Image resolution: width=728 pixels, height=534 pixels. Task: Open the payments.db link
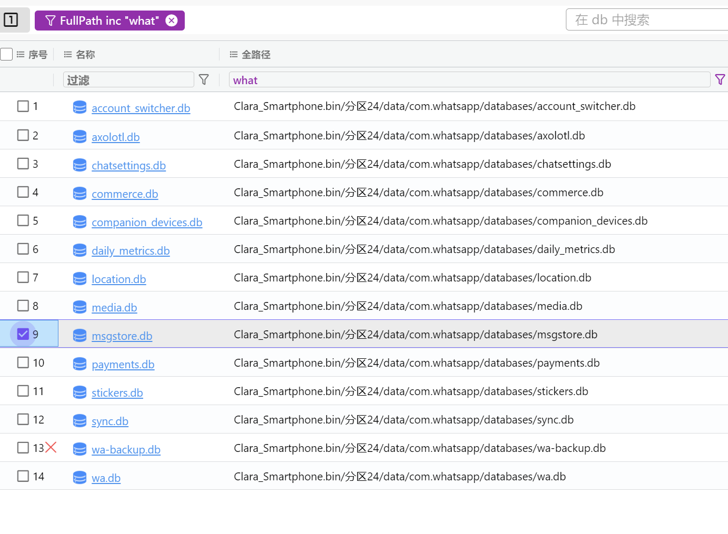(x=123, y=364)
